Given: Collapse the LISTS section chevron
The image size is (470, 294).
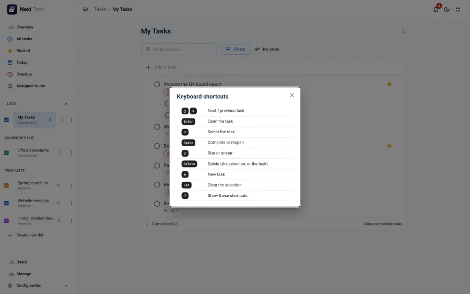Looking at the screenshot, I should click(x=66, y=104).
